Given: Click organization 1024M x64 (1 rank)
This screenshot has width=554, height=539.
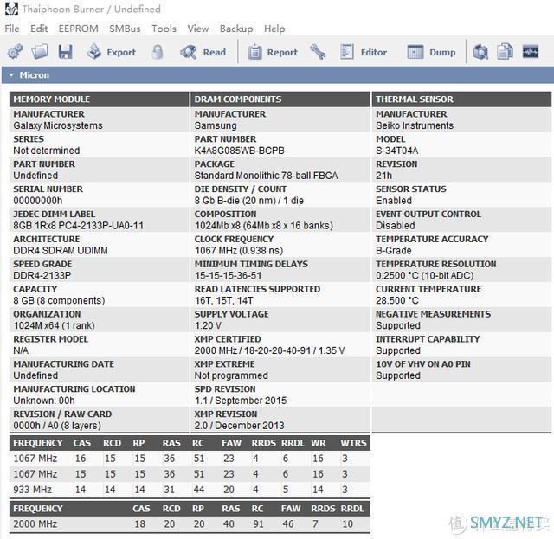Looking at the screenshot, I should point(54,325).
